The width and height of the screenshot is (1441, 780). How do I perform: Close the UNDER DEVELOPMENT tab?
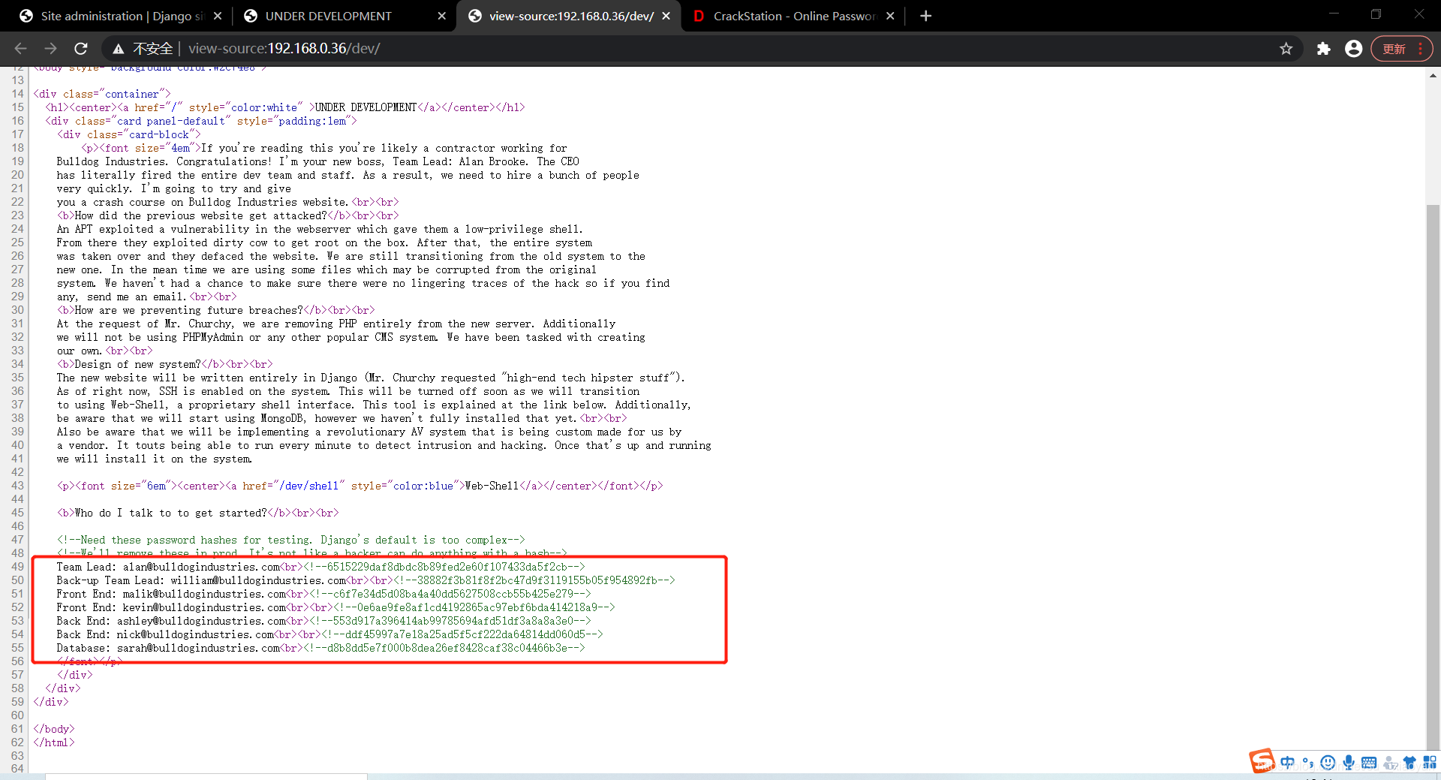pyautogui.click(x=441, y=16)
